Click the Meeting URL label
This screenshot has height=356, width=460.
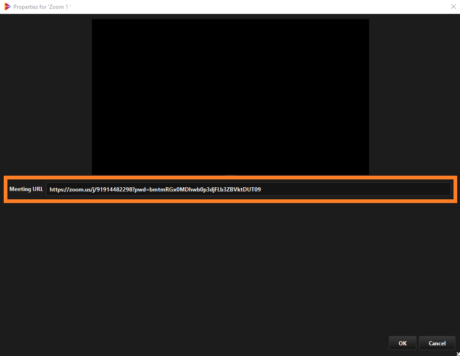[26, 189]
